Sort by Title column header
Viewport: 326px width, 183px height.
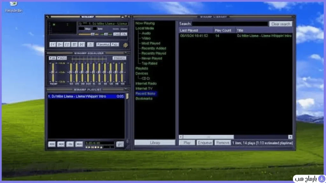click(x=264, y=30)
